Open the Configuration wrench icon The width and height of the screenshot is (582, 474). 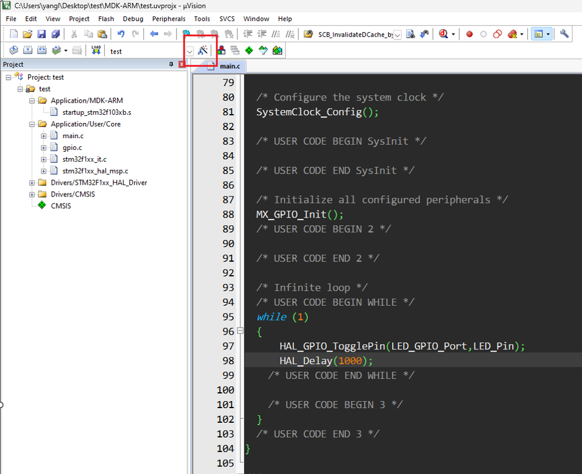click(564, 34)
